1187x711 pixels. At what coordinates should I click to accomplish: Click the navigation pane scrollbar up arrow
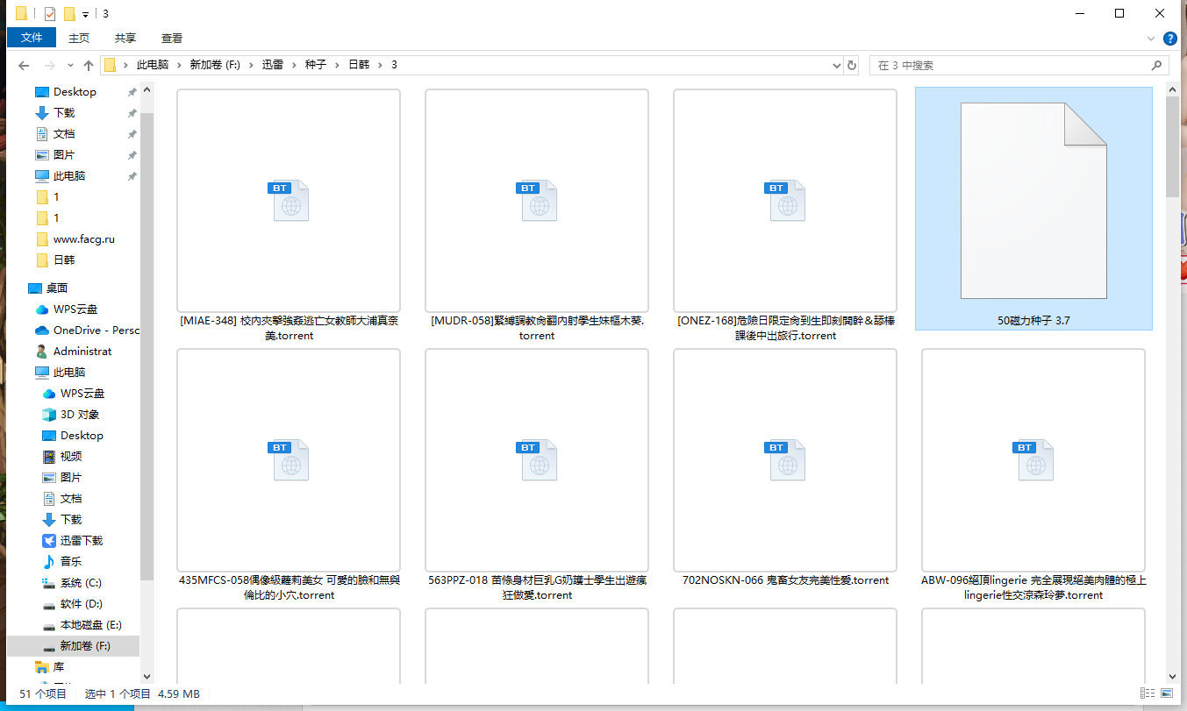pos(147,89)
